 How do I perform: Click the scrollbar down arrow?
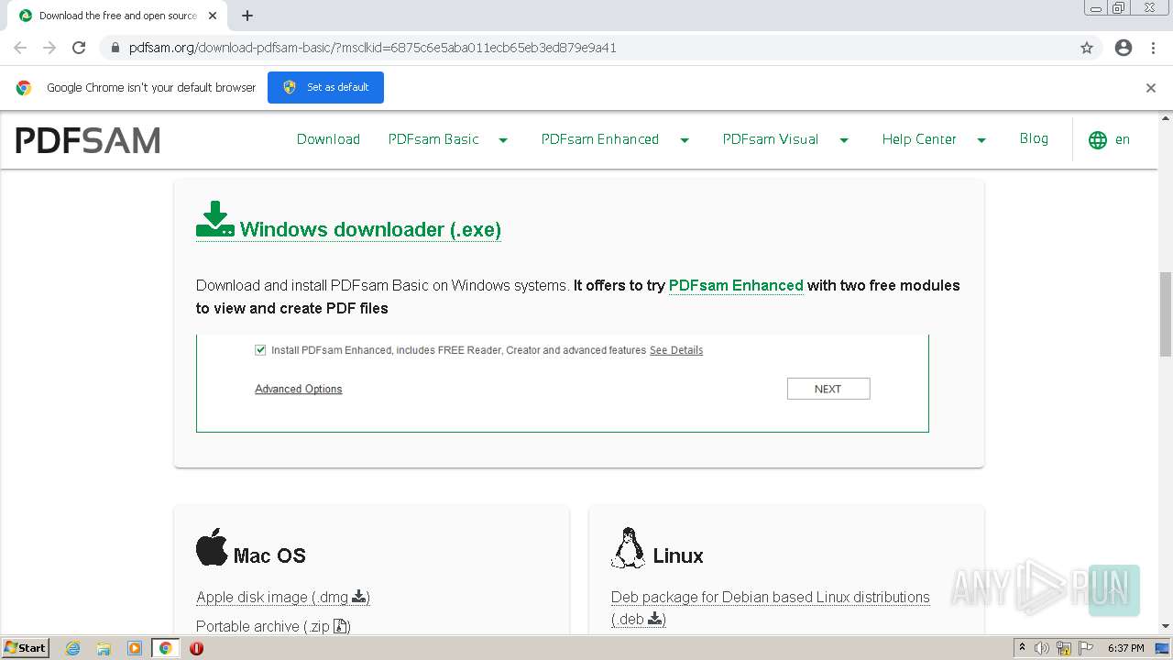point(1166,627)
